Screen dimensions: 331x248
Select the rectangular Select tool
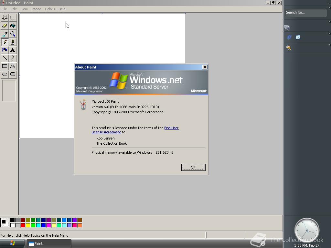(13, 18)
